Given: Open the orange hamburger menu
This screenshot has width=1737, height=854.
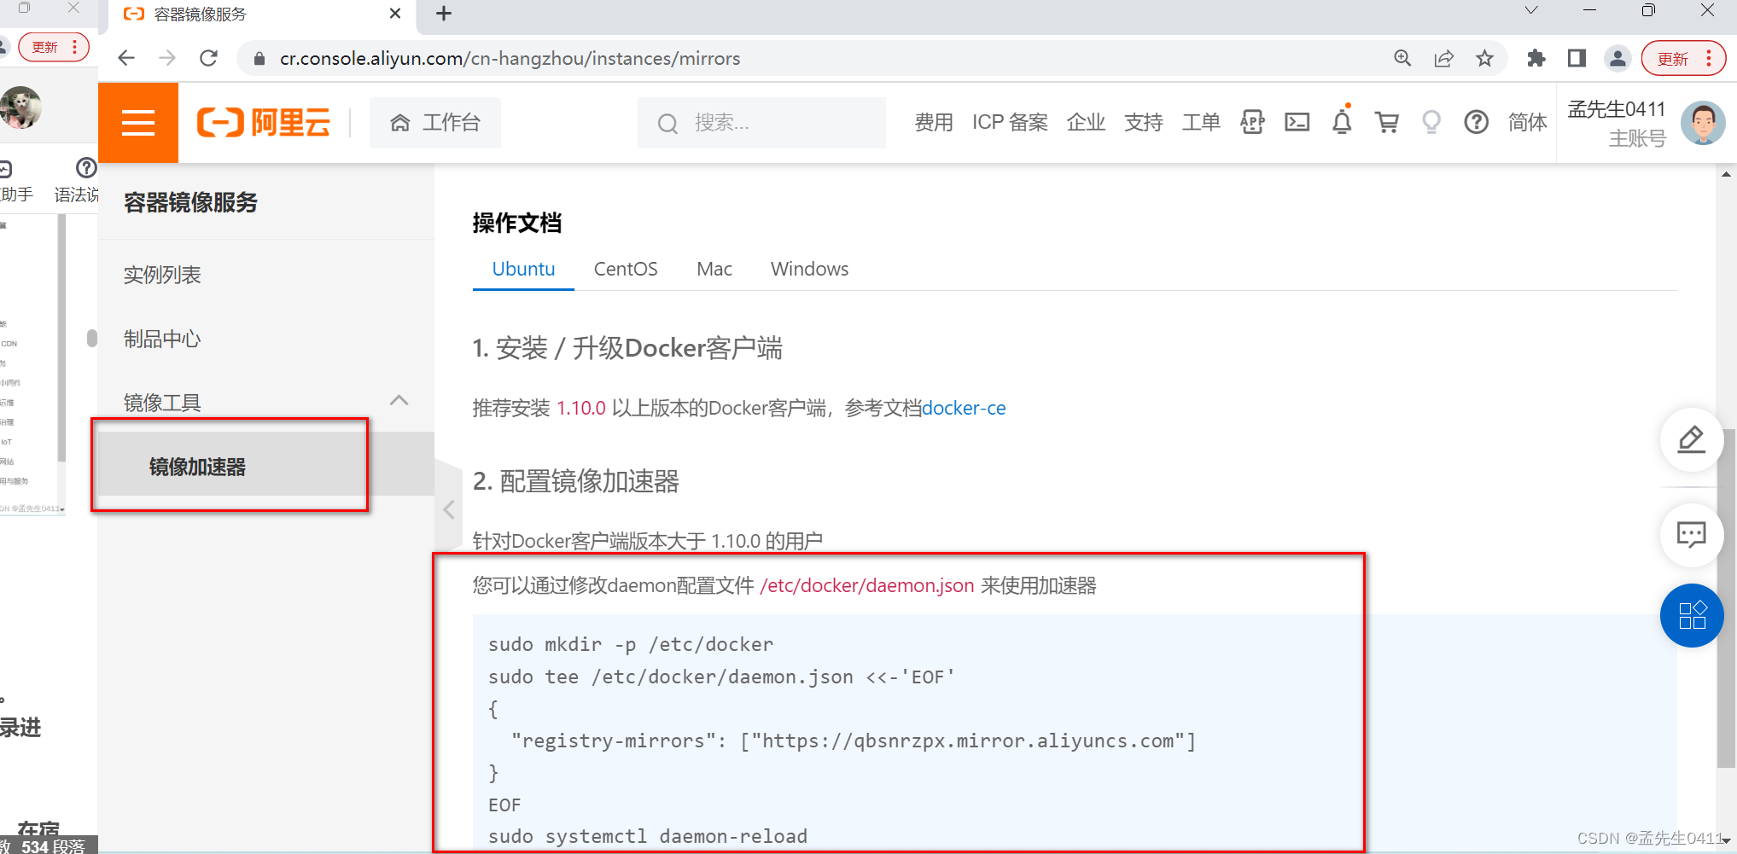Looking at the screenshot, I should pos(138,123).
